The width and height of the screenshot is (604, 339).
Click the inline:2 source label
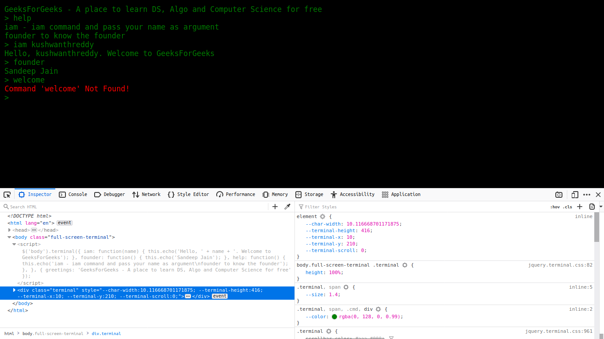(x=581, y=309)
